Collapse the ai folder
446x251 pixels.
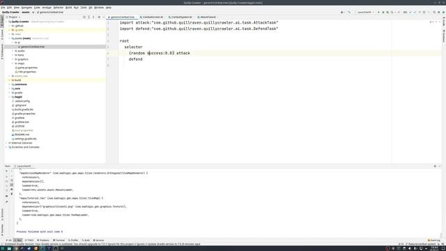13,43
